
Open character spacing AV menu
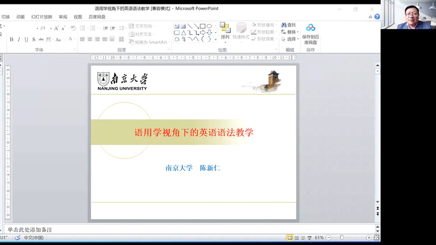click(49, 39)
